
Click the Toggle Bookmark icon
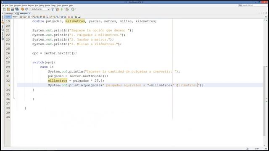tap(58, 17)
